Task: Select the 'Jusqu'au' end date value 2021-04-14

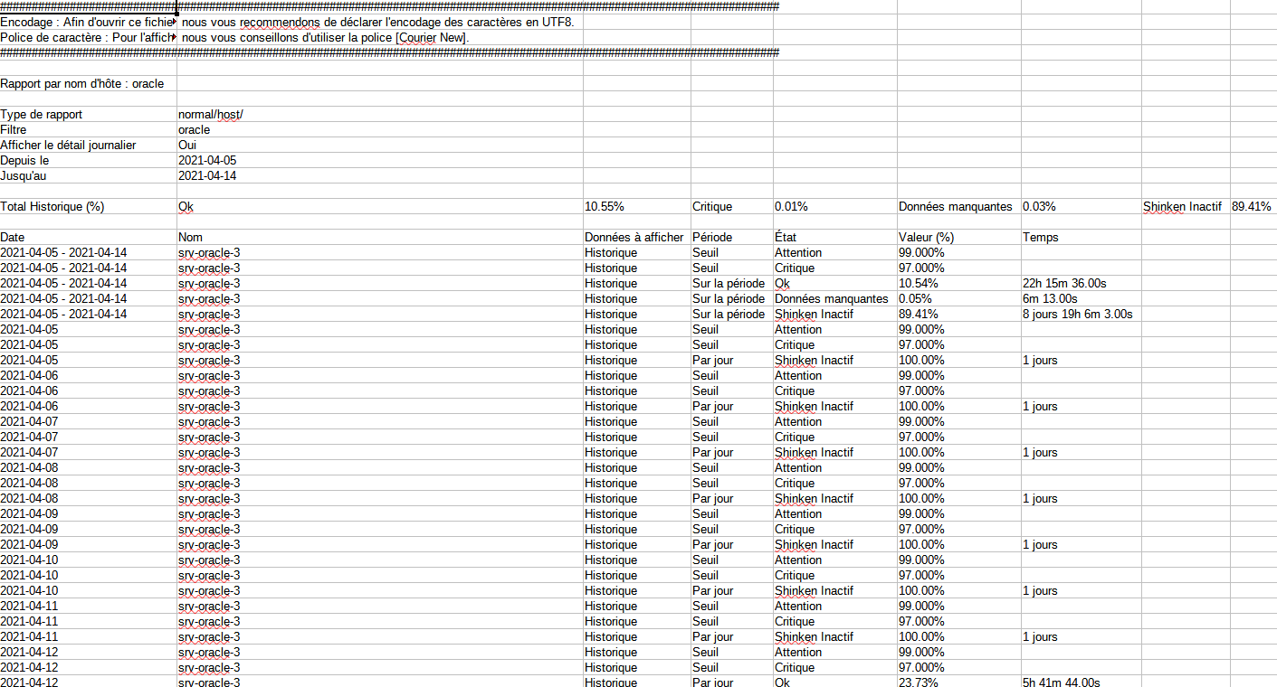Action: tap(207, 176)
